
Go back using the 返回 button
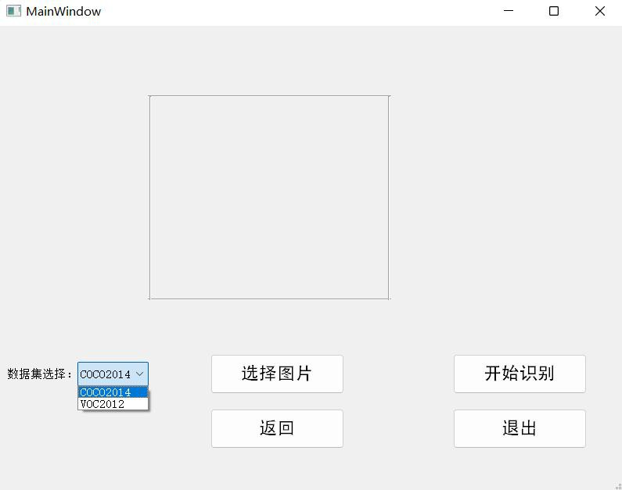tap(277, 428)
